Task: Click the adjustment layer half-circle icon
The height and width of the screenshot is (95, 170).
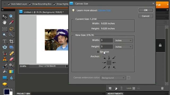Action: pyautogui.click(x=116, y=88)
